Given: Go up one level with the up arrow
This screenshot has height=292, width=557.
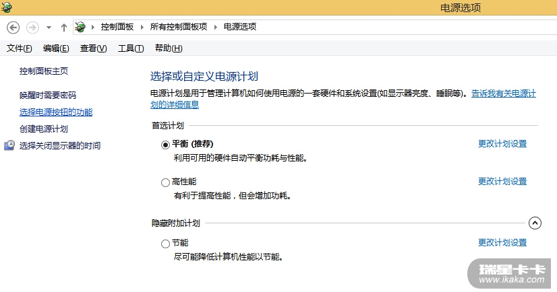Looking at the screenshot, I should [64, 28].
